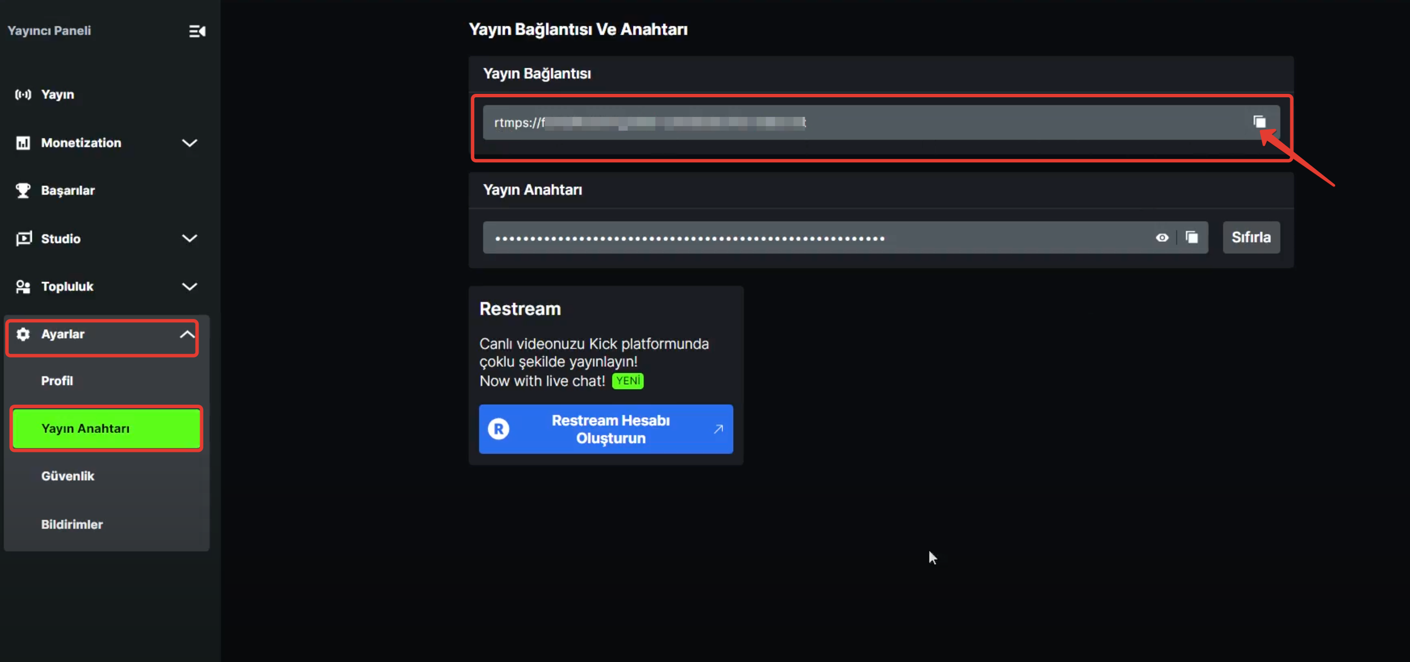Click the Yayın broadcast signal icon
1410x662 pixels.
pyautogui.click(x=23, y=94)
